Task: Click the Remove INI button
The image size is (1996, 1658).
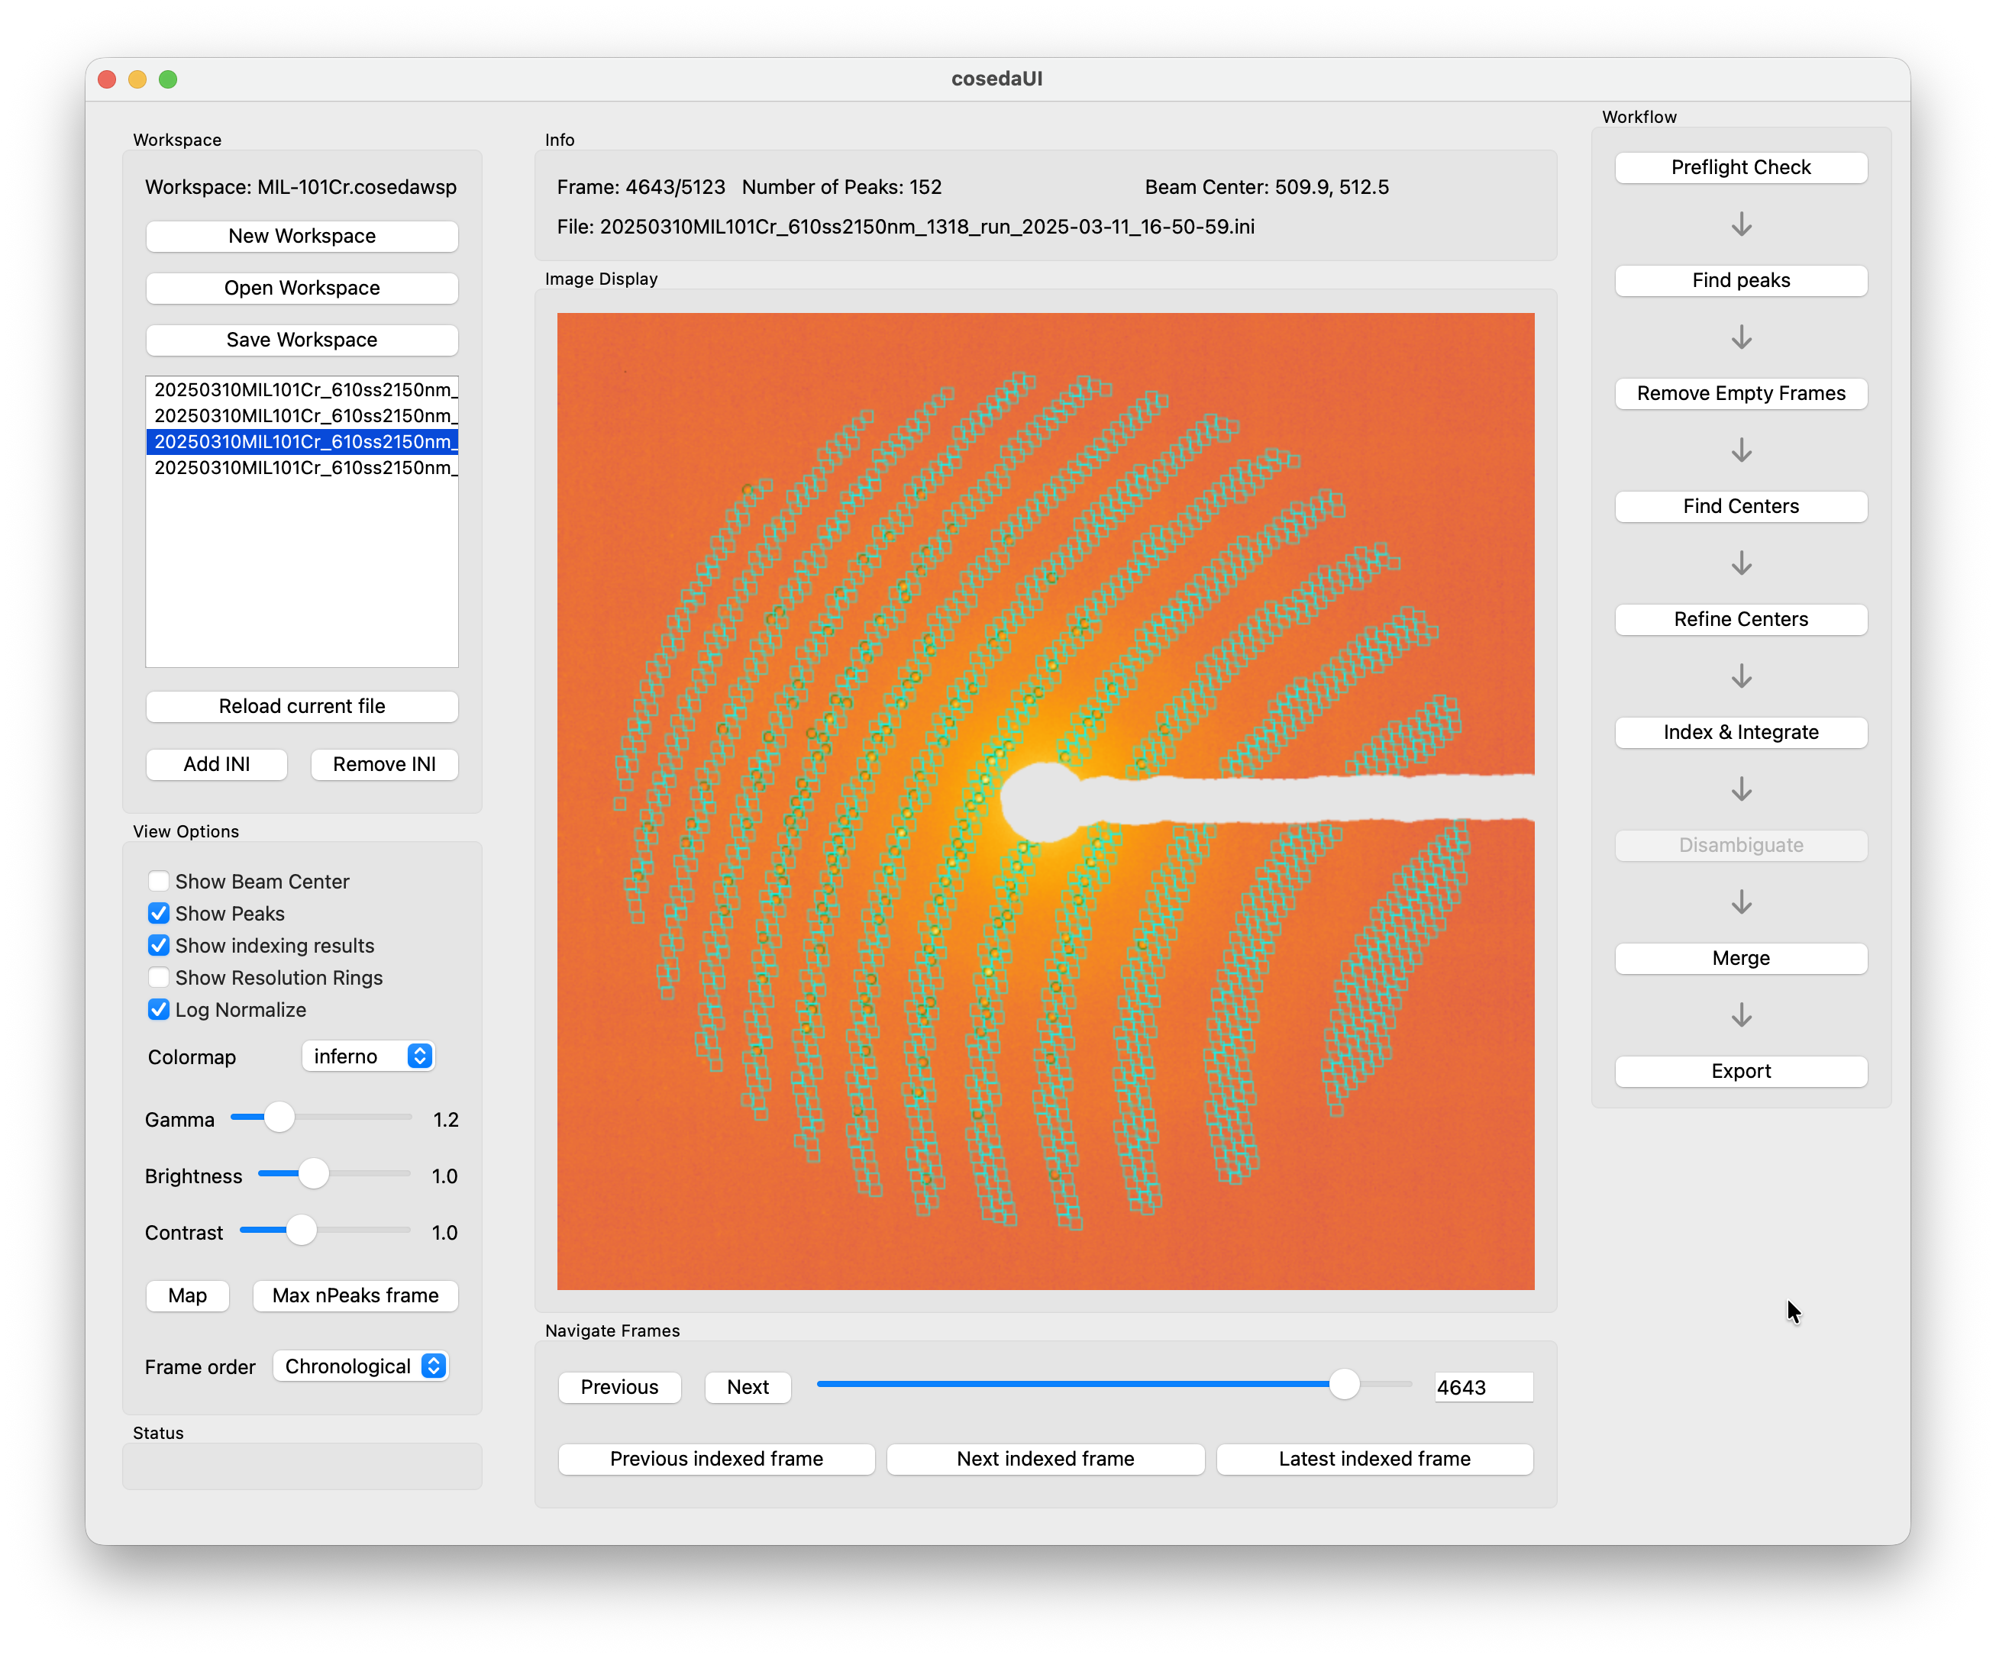Action: (x=384, y=765)
